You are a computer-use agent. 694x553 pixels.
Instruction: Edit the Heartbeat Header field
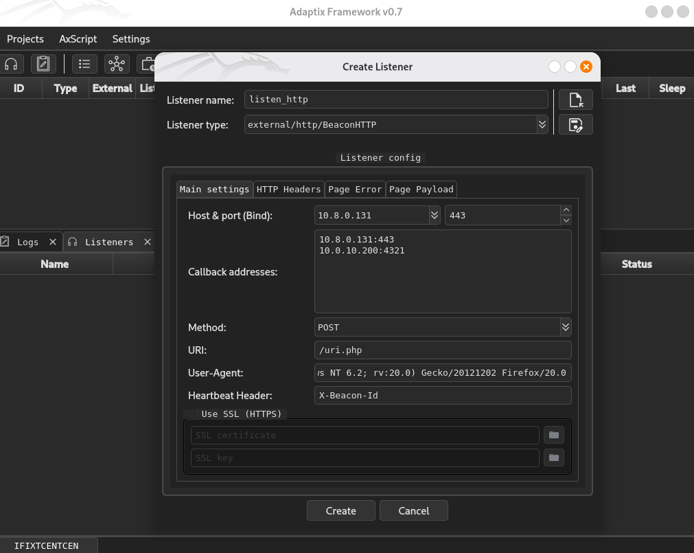(x=443, y=396)
